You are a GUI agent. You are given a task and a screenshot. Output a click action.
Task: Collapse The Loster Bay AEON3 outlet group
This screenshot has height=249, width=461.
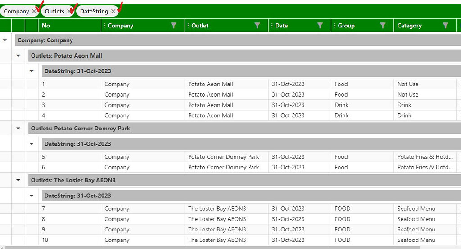18,180
